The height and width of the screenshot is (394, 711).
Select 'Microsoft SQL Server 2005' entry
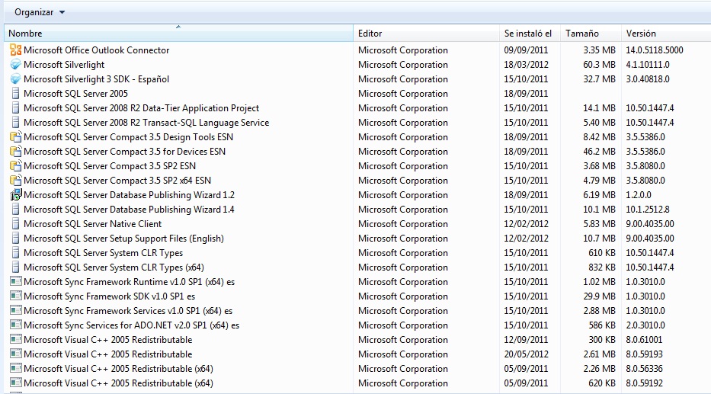click(75, 94)
